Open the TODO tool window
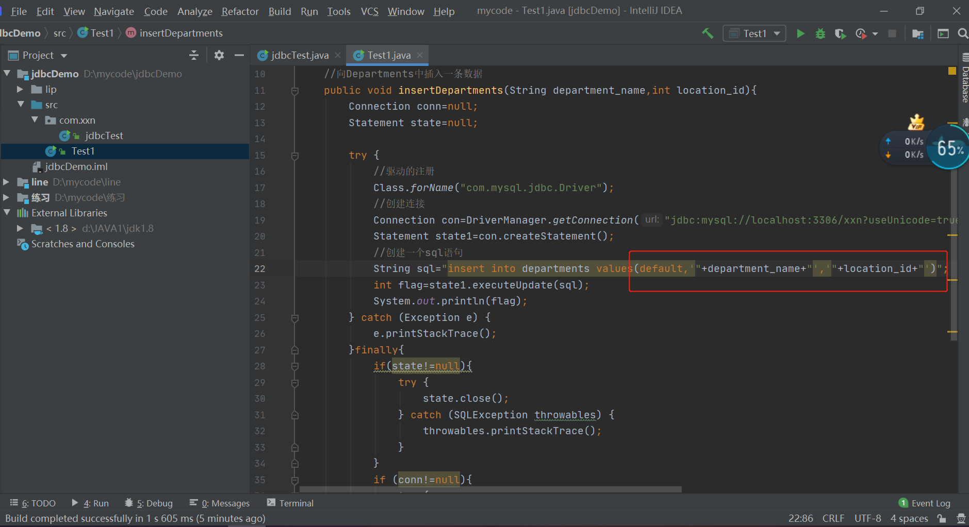This screenshot has height=527, width=969. [x=33, y=503]
